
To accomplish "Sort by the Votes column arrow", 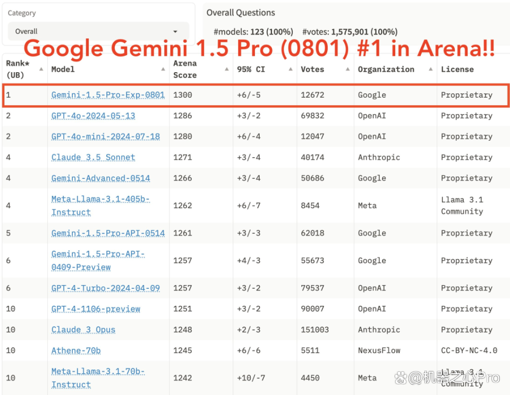I will coord(347,69).
